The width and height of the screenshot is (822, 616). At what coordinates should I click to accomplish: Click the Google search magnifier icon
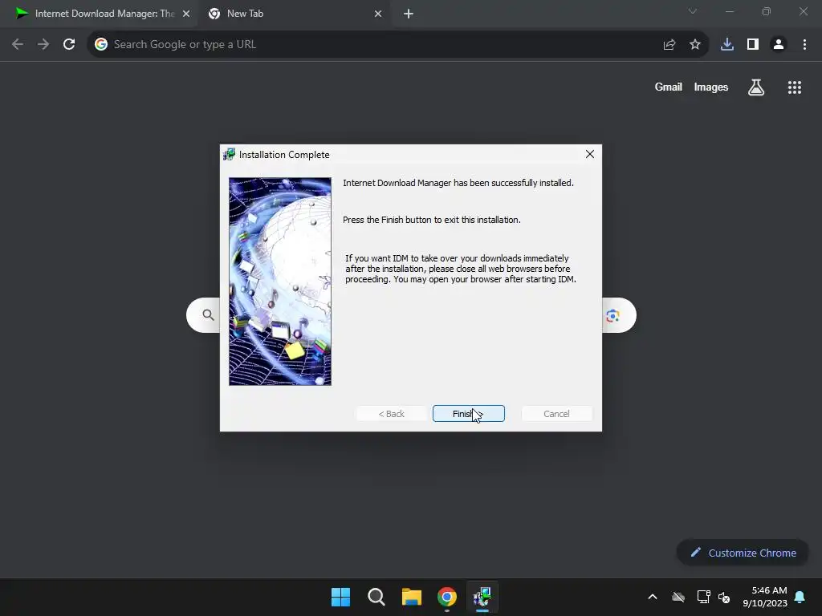click(x=208, y=314)
